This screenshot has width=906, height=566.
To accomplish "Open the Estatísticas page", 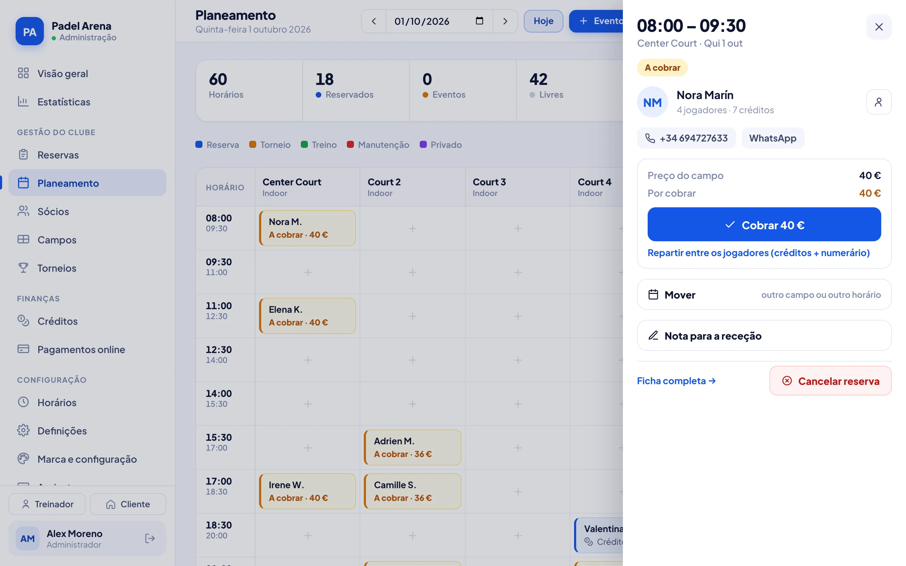I will click(x=87, y=102).
